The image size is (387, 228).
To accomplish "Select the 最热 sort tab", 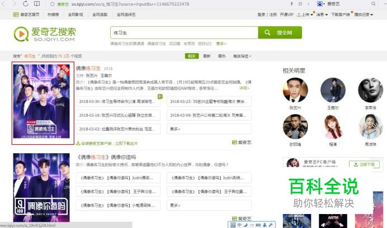I will coord(222,56).
